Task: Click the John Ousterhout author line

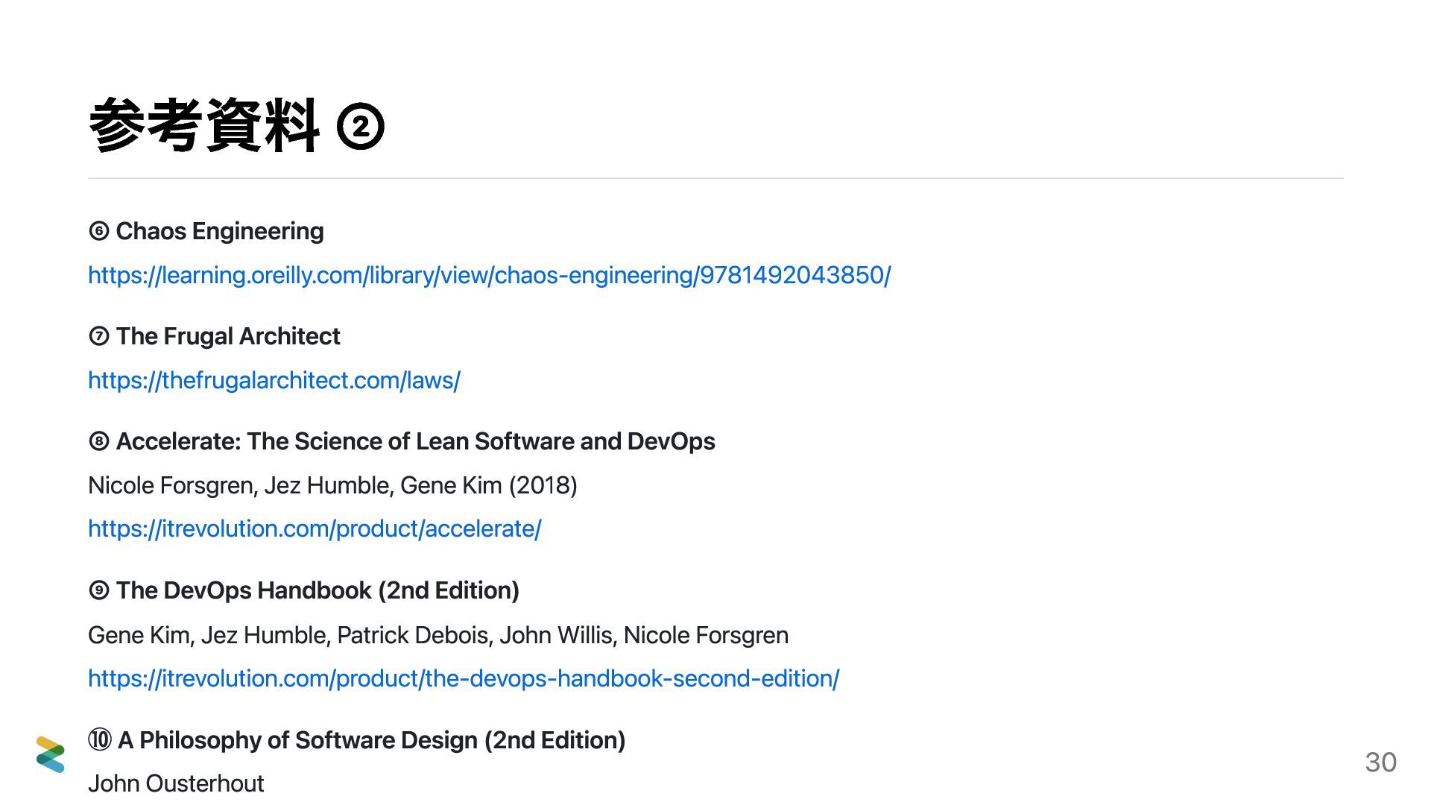Action: pyautogui.click(x=176, y=783)
